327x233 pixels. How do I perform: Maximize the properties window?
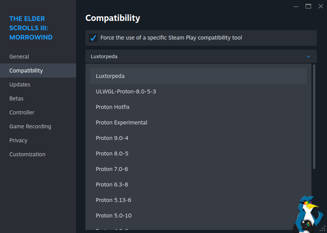[x=308, y=6]
